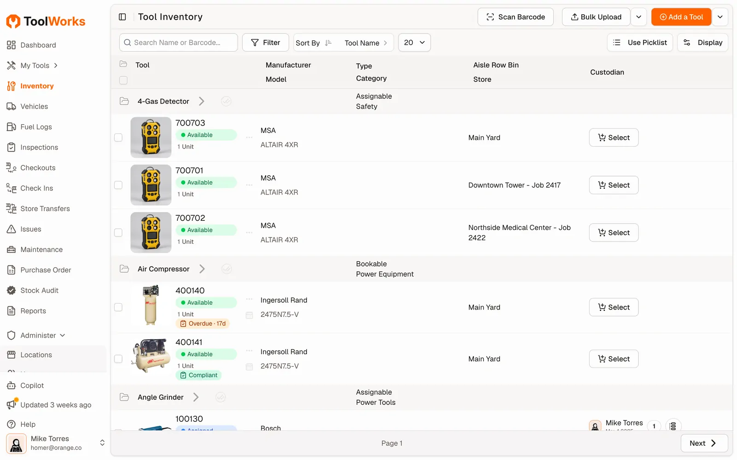Open the folder icon for Angle Grinder
The width and height of the screenshot is (737, 460).
click(124, 397)
